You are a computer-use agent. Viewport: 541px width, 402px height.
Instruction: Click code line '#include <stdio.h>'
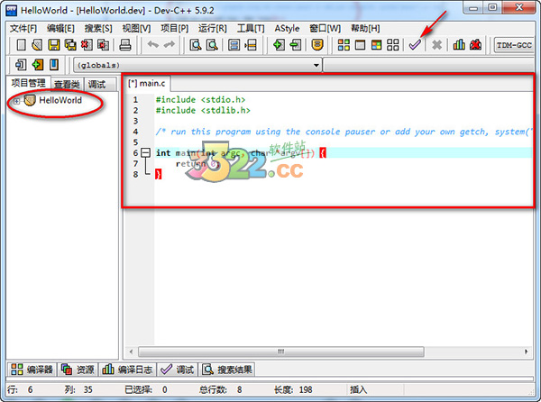tap(200, 100)
